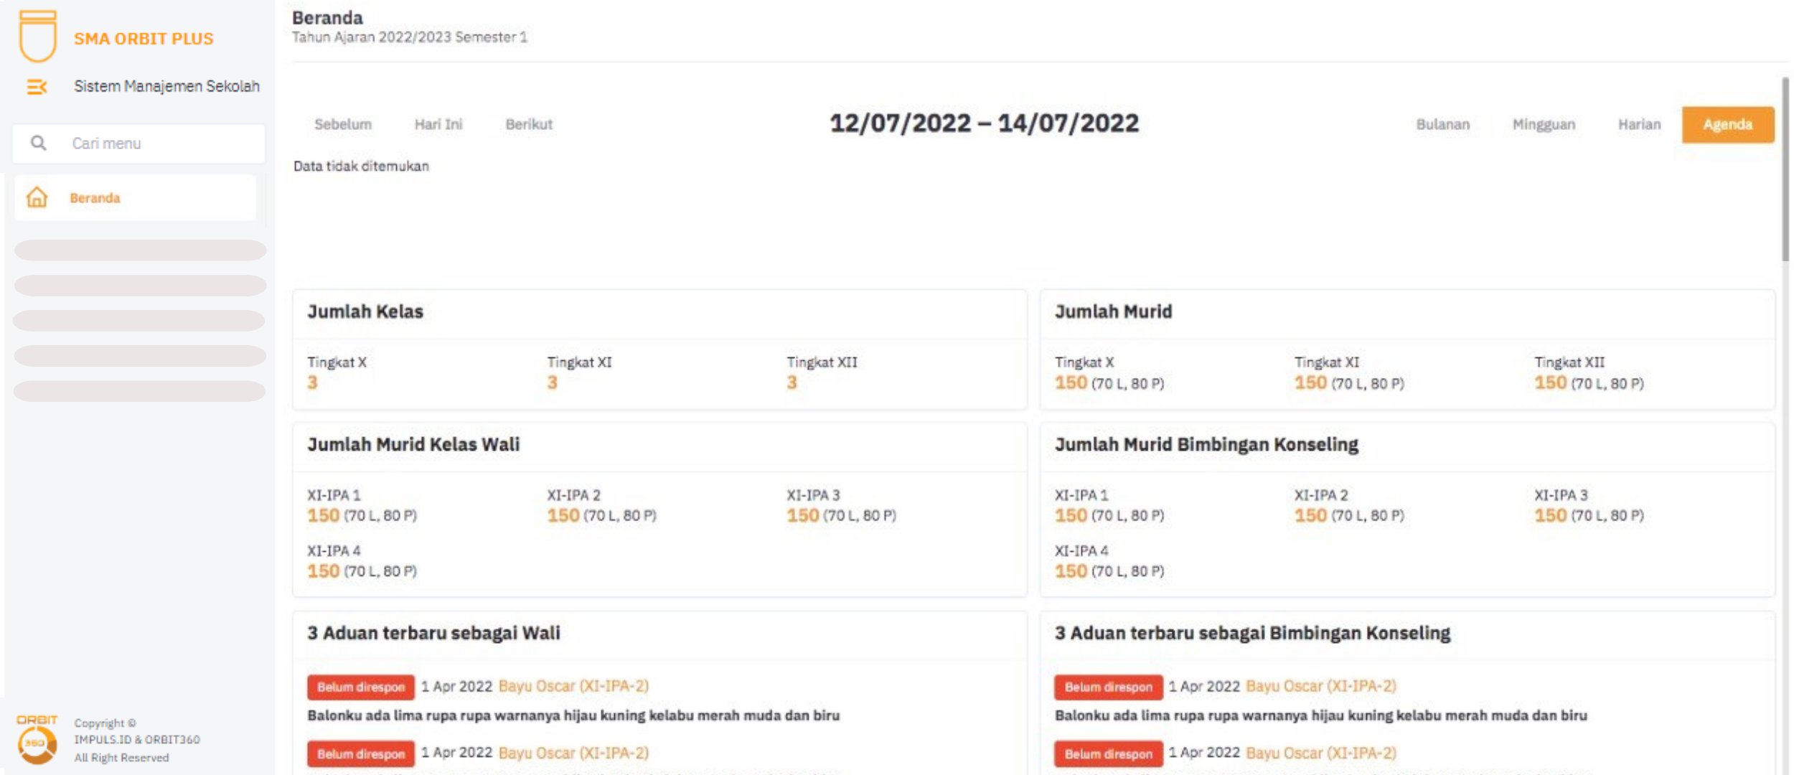Image resolution: width=1794 pixels, height=775 pixels.
Task: Switch to Mingguan calendar view
Action: click(1544, 124)
